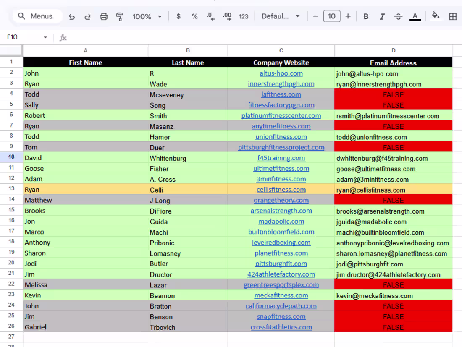Select cell containing Melissa

85,285
